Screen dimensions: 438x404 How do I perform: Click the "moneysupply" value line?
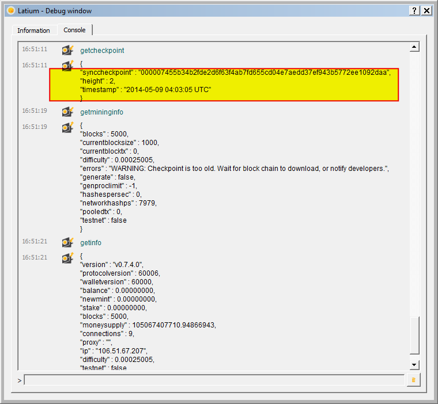[x=148, y=325]
